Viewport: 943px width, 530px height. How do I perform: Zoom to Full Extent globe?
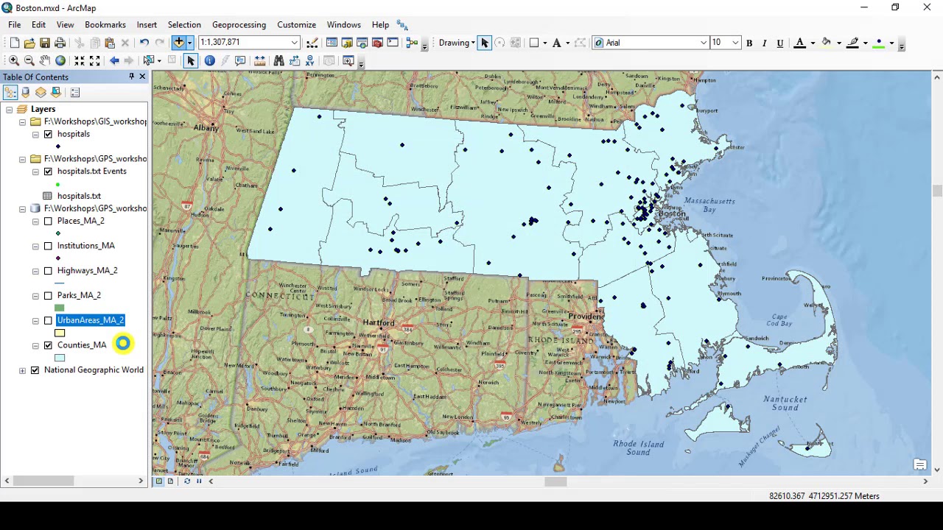tap(60, 60)
